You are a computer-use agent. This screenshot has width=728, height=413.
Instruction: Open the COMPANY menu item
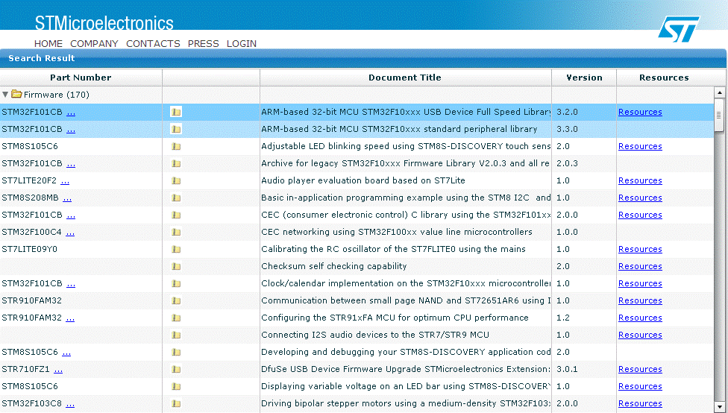click(94, 44)
